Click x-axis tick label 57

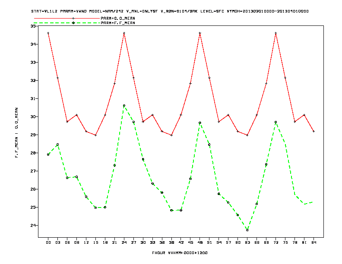click(x=228, y=242)
